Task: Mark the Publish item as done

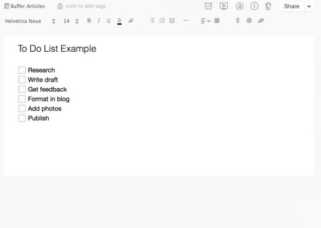Action: click(22, 118)
